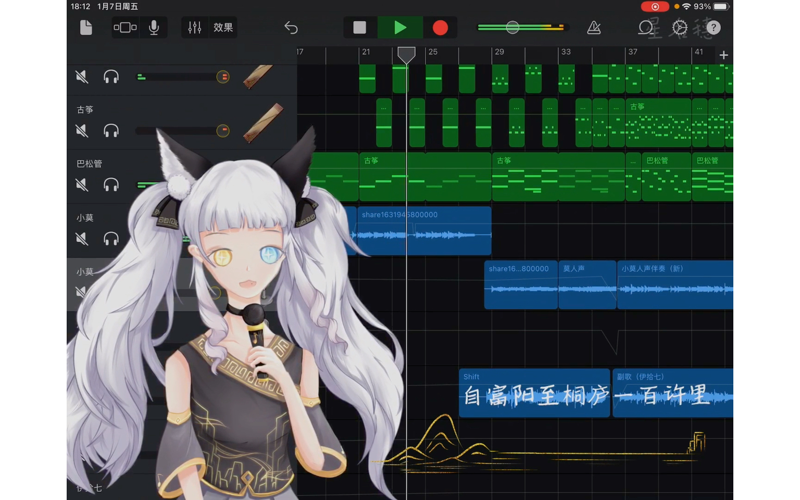Image resolution: width=800 pixels, height=500 pixels.
Task: Select the 古筝 region starting at bar 29
Action: point(524,177)
